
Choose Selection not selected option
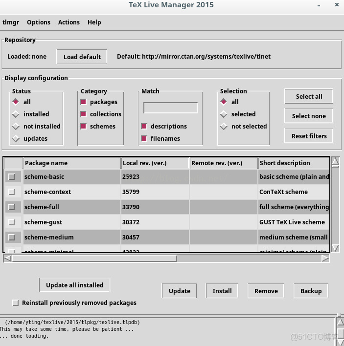pos(224,126)
